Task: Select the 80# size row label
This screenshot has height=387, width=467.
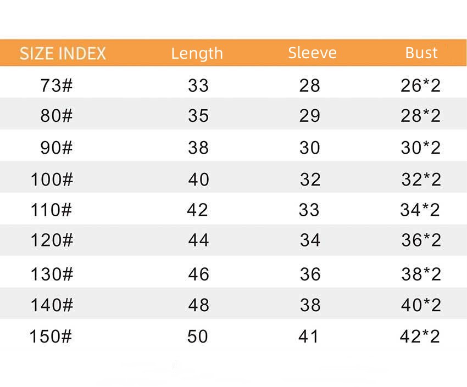Action: pos(56,116)
